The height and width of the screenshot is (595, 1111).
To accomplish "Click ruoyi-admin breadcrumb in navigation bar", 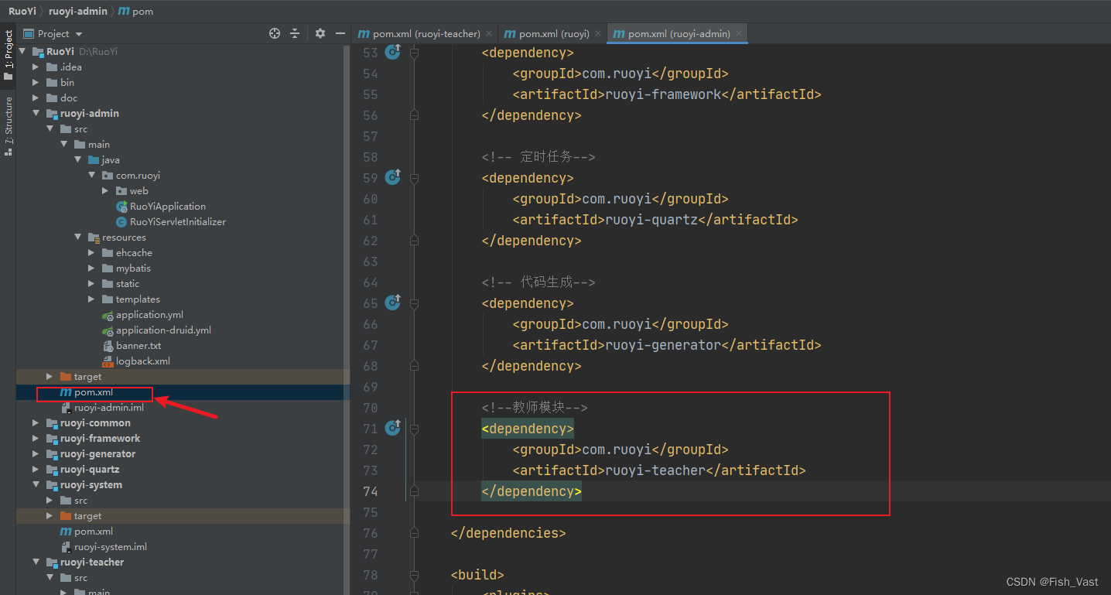I will 78,11.
